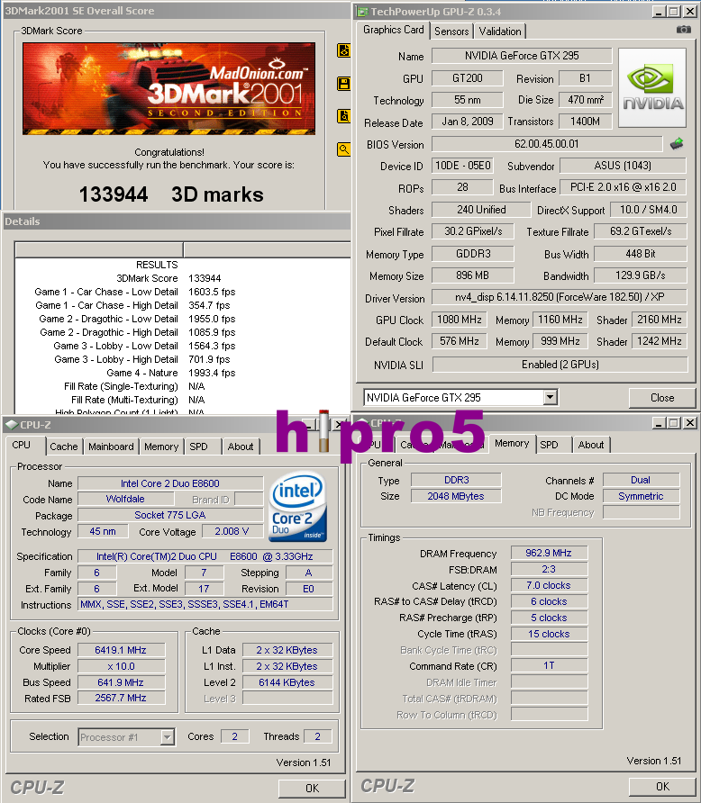Viewport: 701px width, 803px height.
Task: Open the Processor #1 selection dropdown
Action: pyautogui.click(x=167, y=737)
